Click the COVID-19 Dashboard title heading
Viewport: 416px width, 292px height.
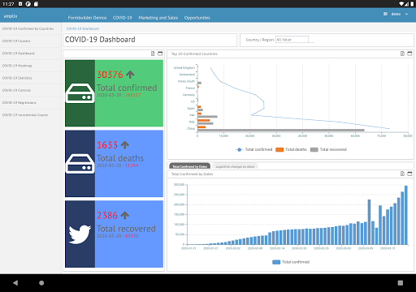(100, 40)
